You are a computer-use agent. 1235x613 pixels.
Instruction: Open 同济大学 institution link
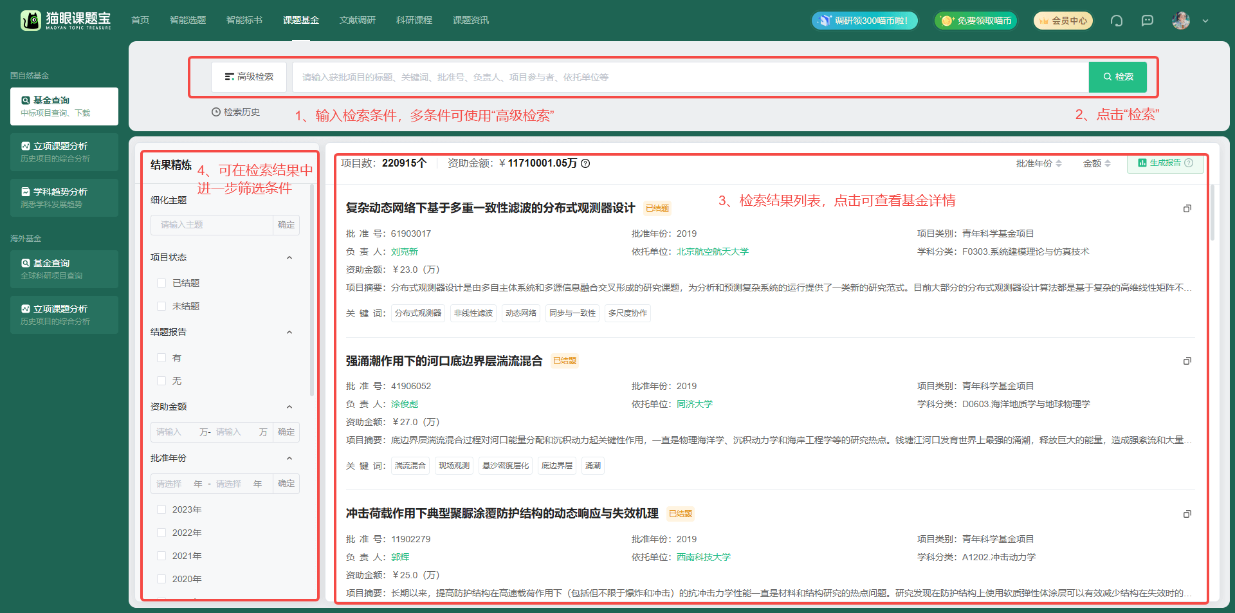(x=695, y=404)
